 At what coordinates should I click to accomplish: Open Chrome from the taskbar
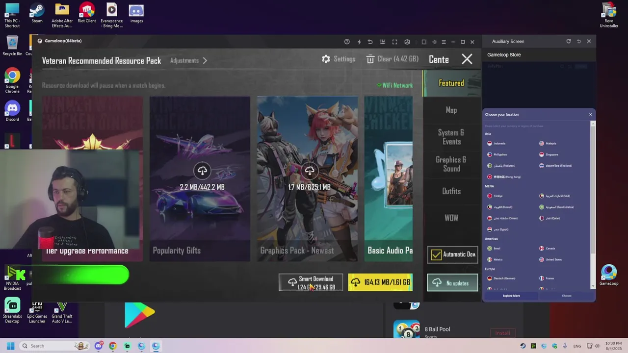pos(113,346)
